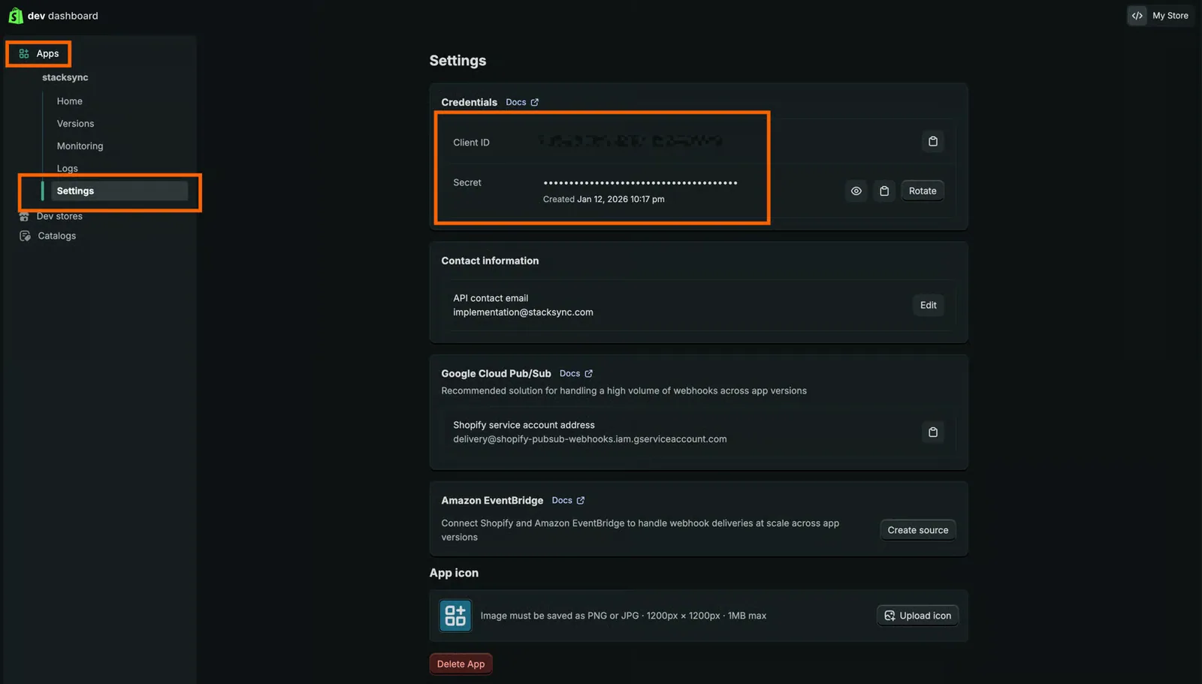The image size is (1202, 684).
Task: Open the My Store switcher
Action: pos(1161,16)
